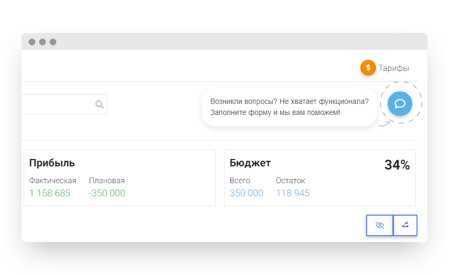Click the Фактическая profit value 1 158 685
Viewport: 449px width, 275px height.
click(x=50, y=193)
